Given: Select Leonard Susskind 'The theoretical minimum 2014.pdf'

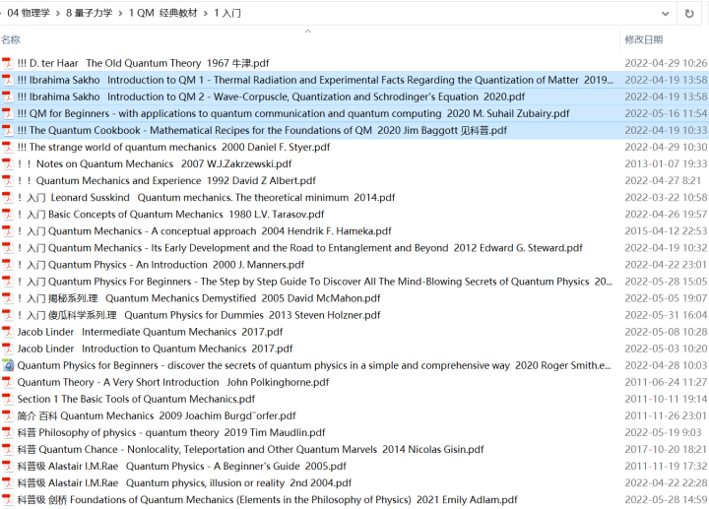Looking at the screenshot, I should point(206,198).
